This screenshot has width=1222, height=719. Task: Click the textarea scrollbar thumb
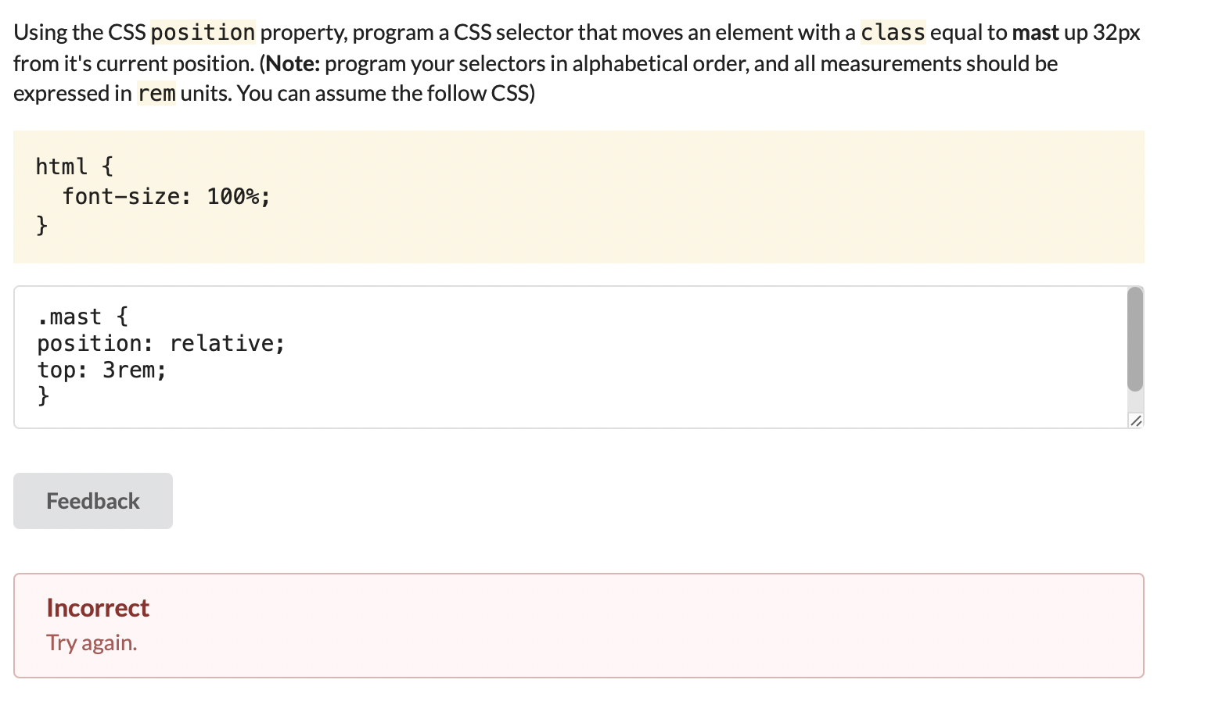click(1134, 336)
